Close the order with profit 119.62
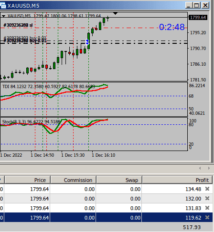The height and width of the screenshot is (232, 214). (207, 217)
